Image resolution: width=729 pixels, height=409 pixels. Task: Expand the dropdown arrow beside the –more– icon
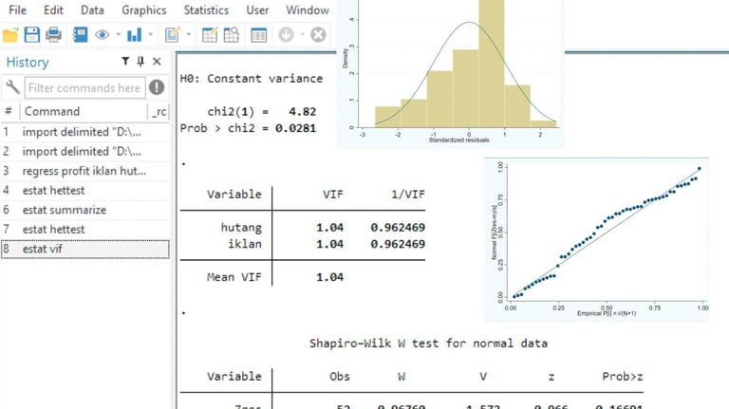pyautogui.click(x=302, y=34)
